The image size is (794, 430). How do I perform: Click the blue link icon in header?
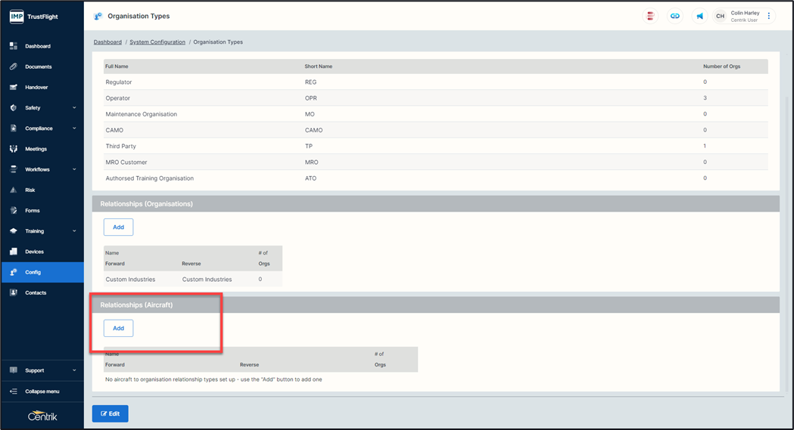675,16
